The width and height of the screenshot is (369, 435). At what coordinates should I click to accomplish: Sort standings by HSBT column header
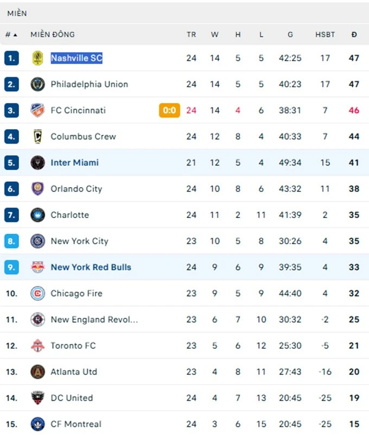(325, 34)
